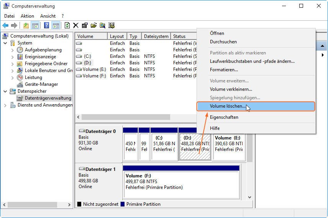Select the (C:) row in volume list
Viewport: 328px width, 218px height.
(x=136, y=56)
